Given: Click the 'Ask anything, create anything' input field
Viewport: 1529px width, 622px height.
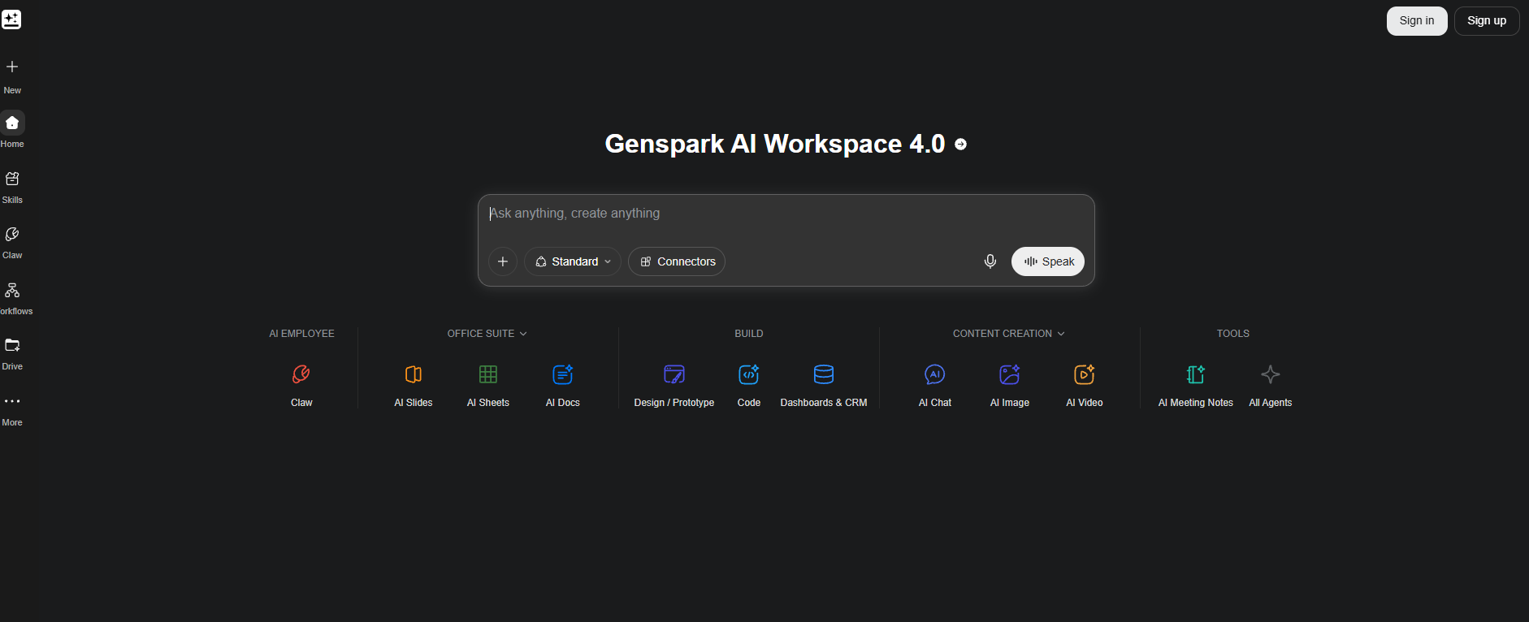Looking at the screenshot, I should pos(786,214).
